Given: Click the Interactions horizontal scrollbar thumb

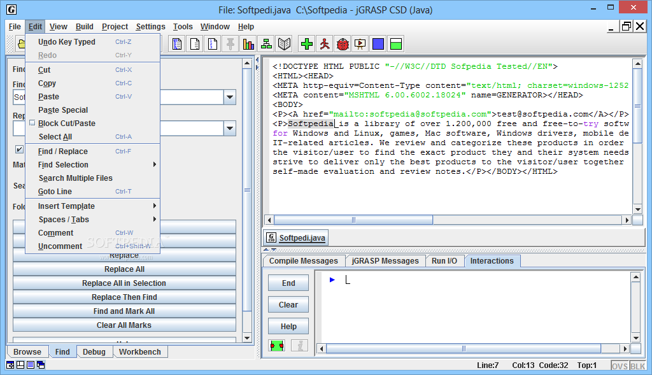Looking at the screenshot, I should click(x=464, y=348).
